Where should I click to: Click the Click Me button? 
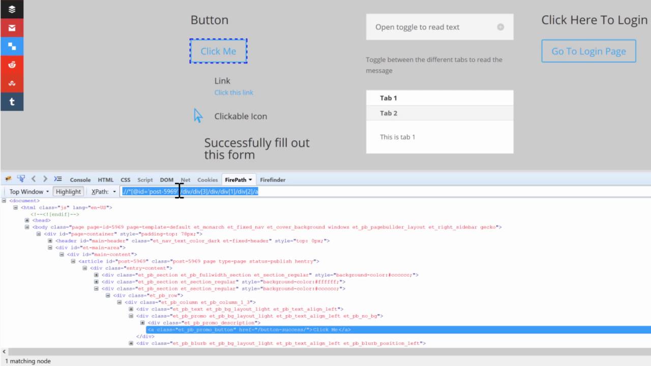(218, 51)
